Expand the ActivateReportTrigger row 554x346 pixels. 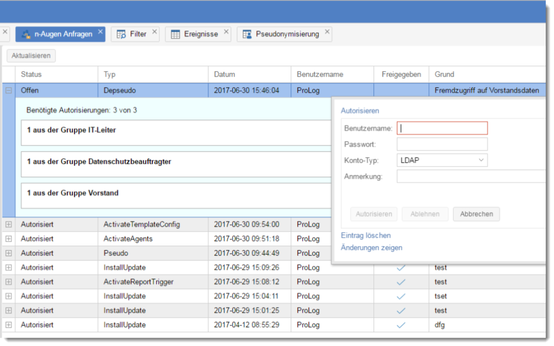click(8, 282)
